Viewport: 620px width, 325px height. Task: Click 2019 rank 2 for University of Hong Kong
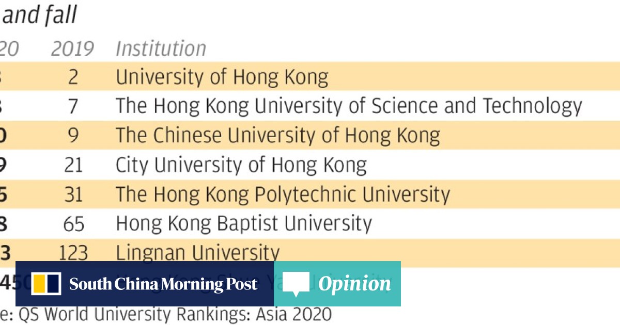[73, 77]
